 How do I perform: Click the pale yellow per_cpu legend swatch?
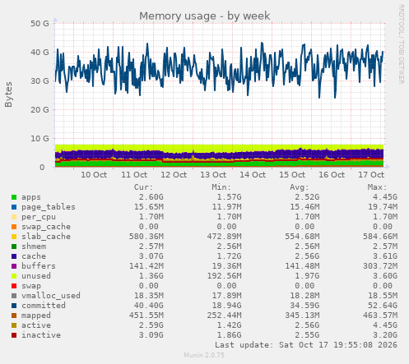point(14,217)
